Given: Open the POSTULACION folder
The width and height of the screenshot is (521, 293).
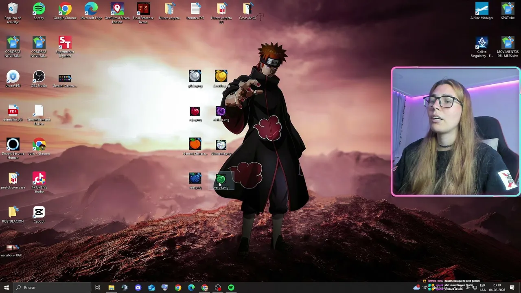Looking at the screenshot, I should pyautogui.click(x=13, y=214).
